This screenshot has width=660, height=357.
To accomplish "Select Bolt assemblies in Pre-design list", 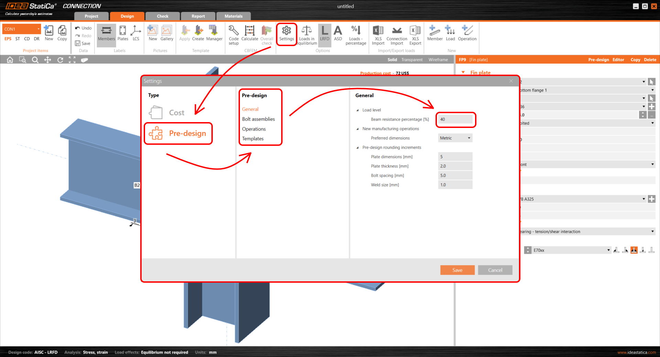I will (x=258, y=119).
